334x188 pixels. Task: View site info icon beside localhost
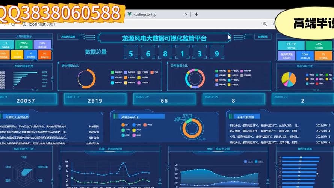[24, 24]
